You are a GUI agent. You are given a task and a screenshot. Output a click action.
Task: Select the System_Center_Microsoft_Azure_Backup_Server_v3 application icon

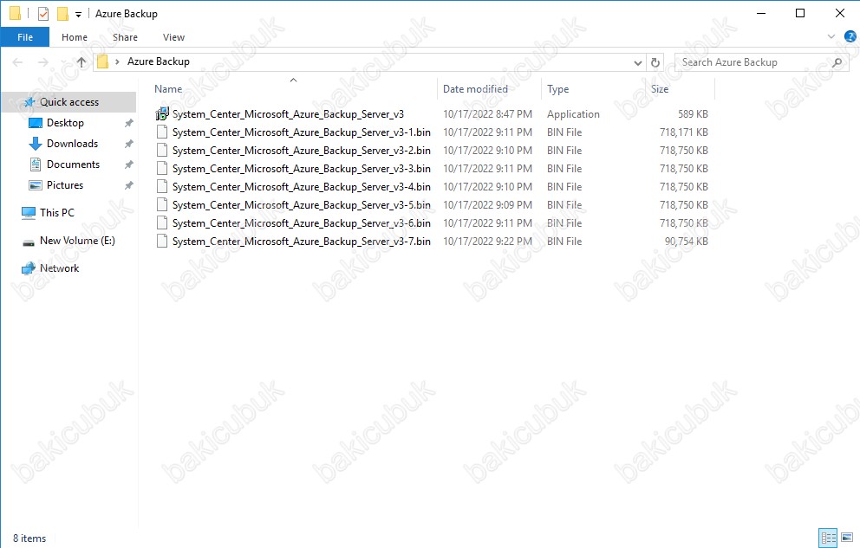(162, 114)
